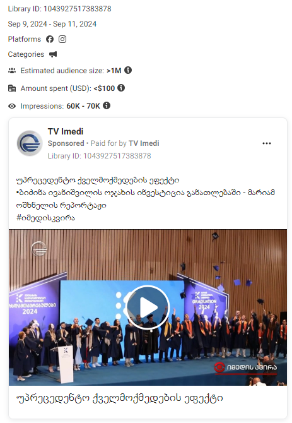The height and width of the screenshot is (423, 292).
Task: Click the TV Imedi profile logo
Action: pos(30,143)
